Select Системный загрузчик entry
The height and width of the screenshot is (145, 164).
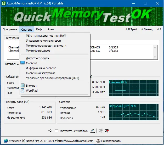[55, 73]
